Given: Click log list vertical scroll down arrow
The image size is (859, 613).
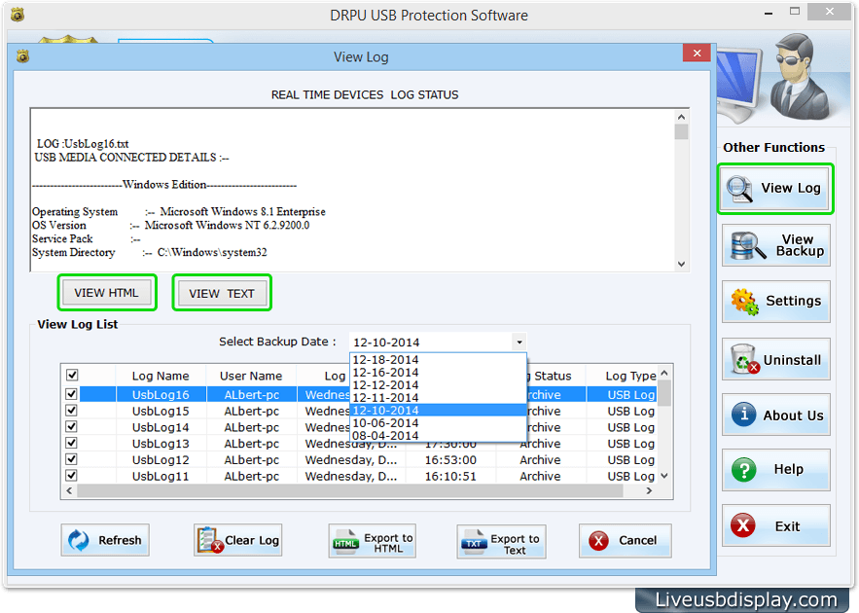Looking at the screenshot, I should click(x=664, y=476).
